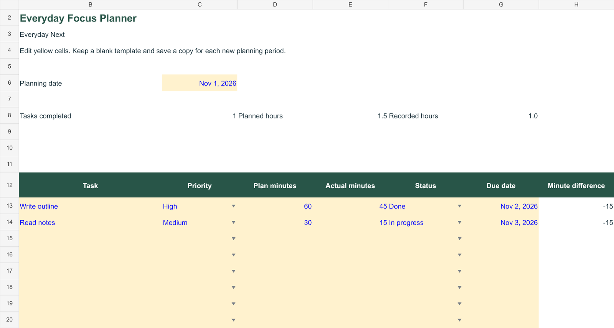Select the 'Status' table header
Screen dimensions: 614x328
pos(426,185)
